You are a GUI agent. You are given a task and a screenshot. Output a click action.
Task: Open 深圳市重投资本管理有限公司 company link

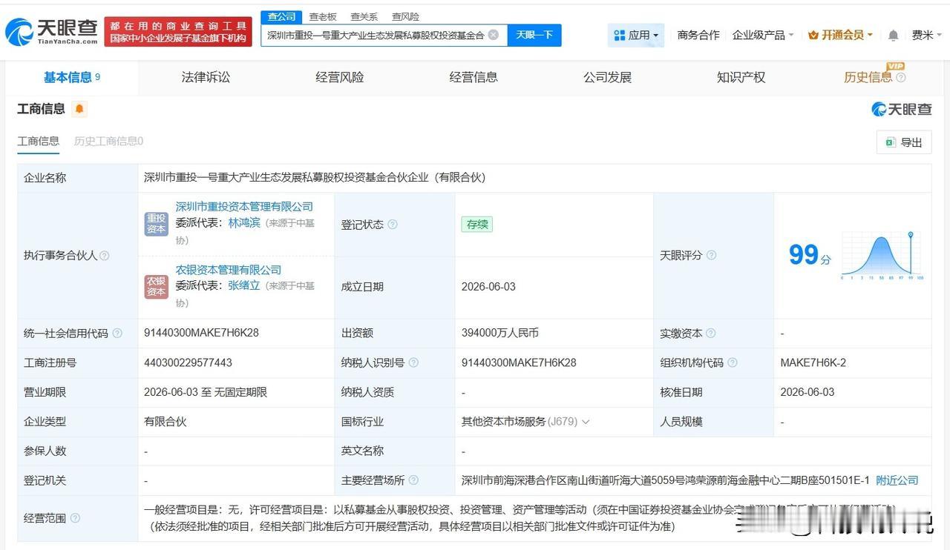[x=244, y=207]
